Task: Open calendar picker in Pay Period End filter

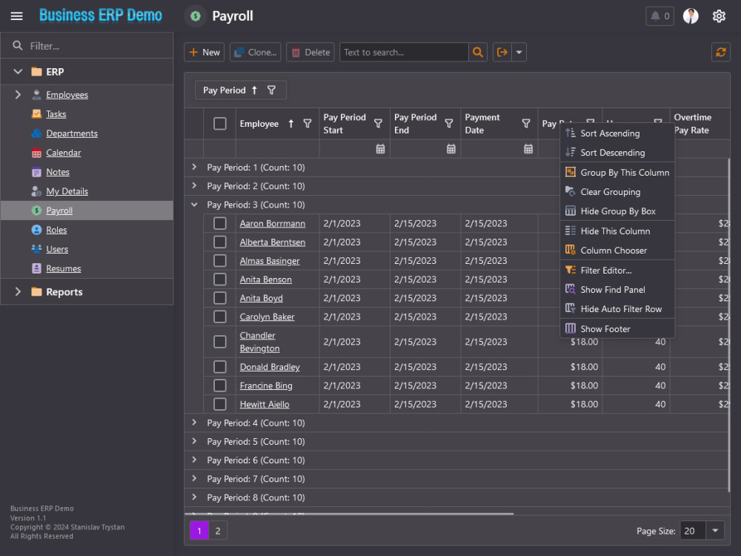Action: click(451, 149)
